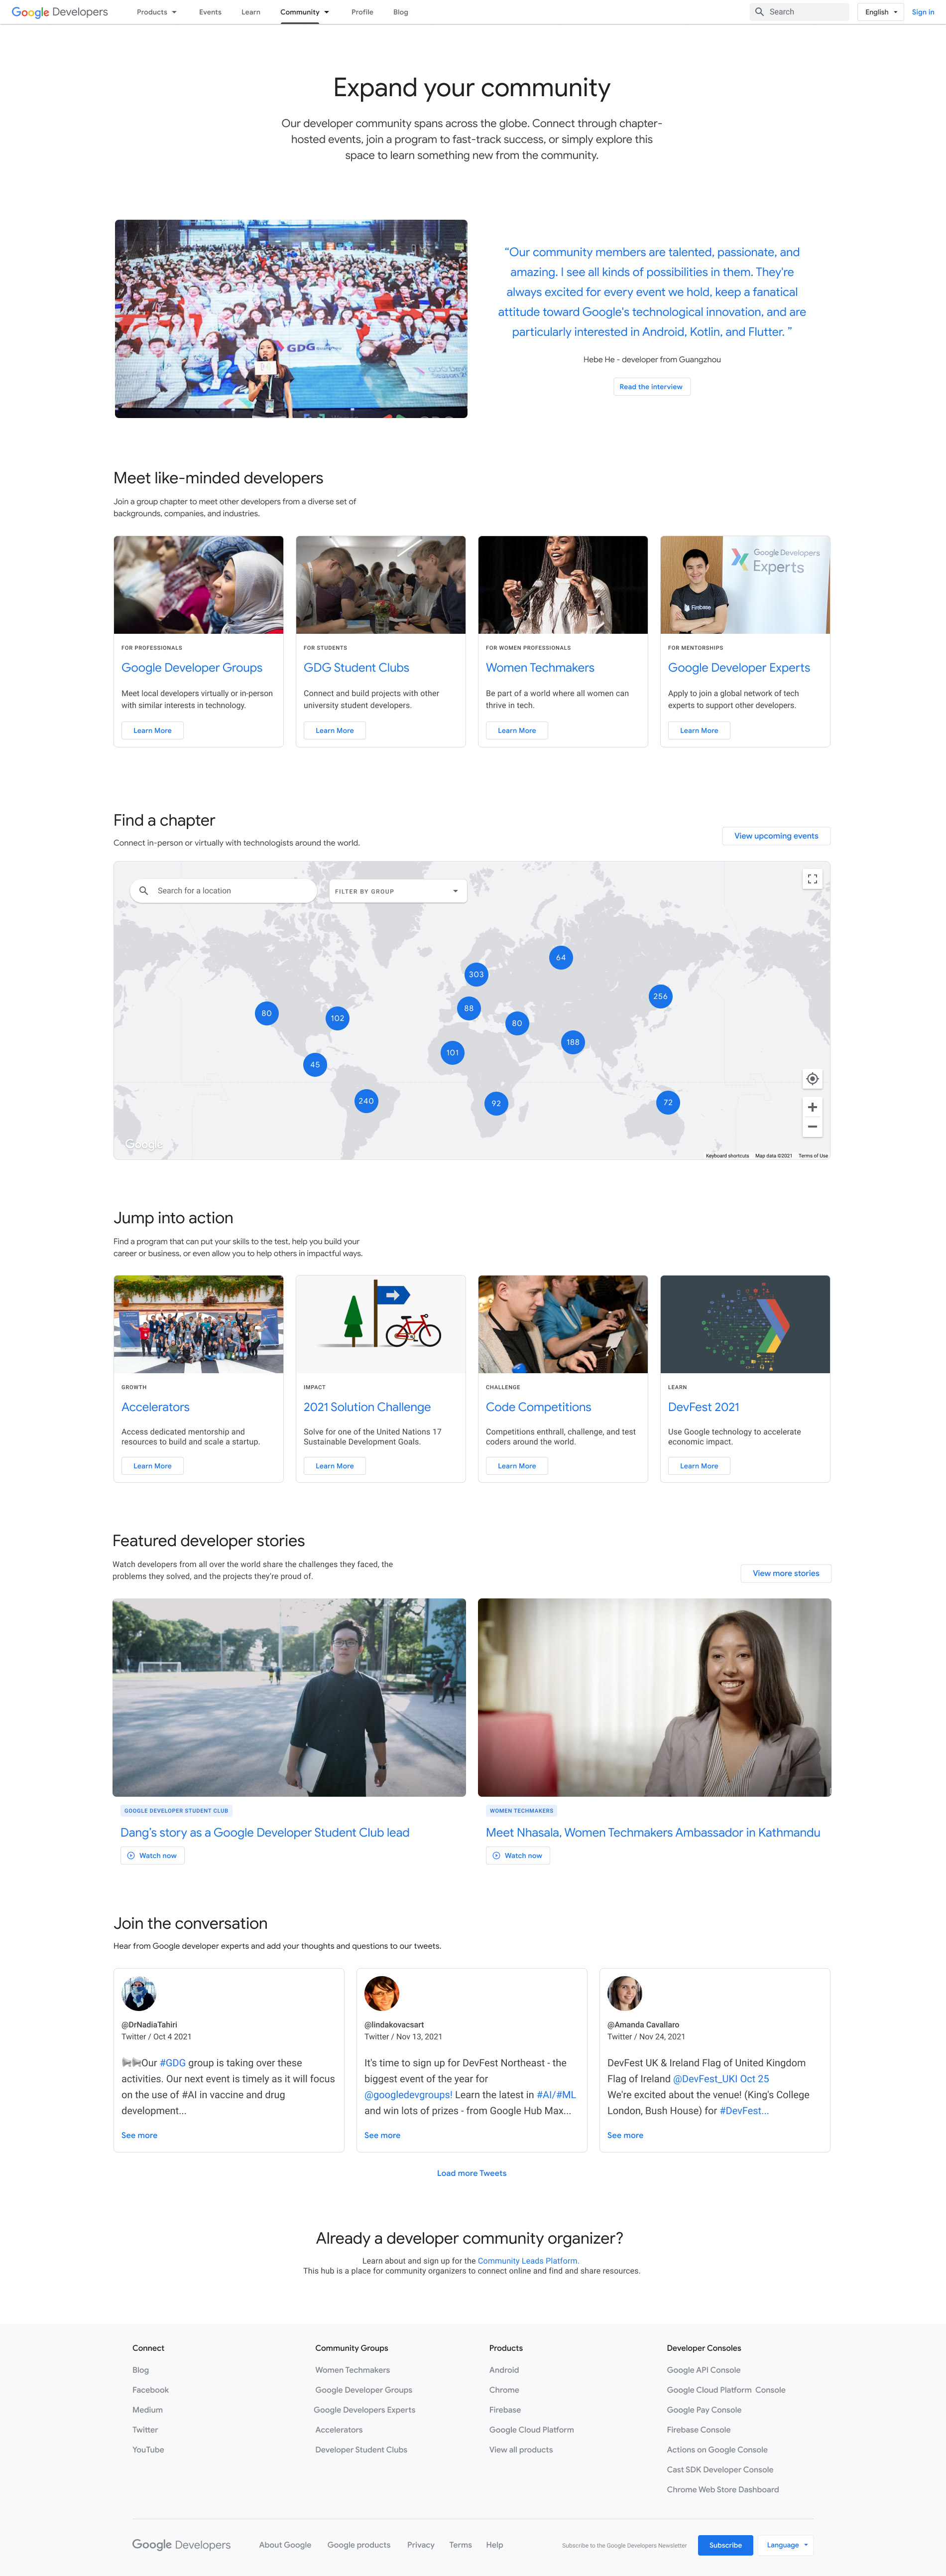
Task: Click the map my-location target icon
Action: pos(812,1078)
